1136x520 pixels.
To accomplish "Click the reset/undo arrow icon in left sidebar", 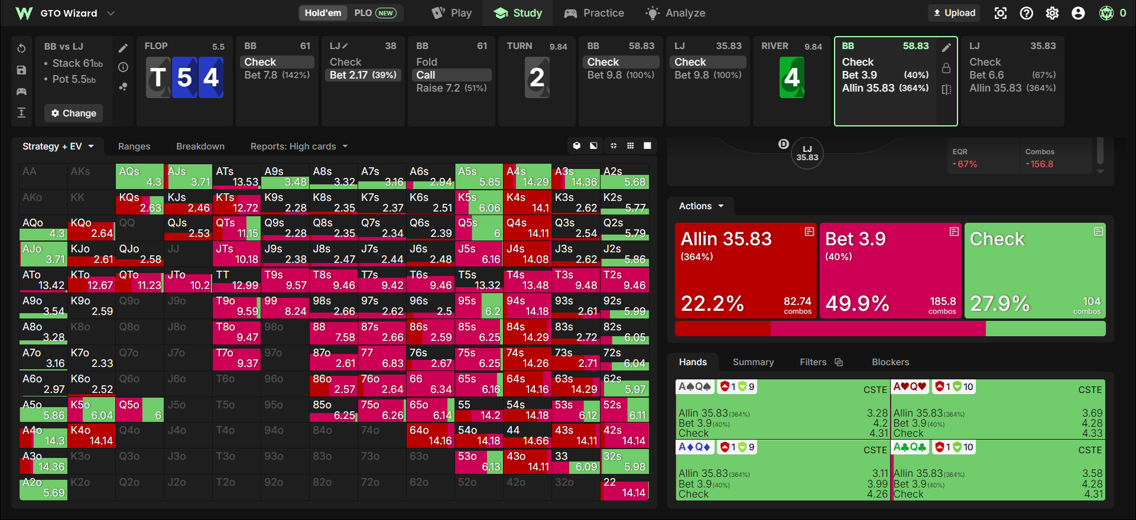I will [x=21, y=48].
